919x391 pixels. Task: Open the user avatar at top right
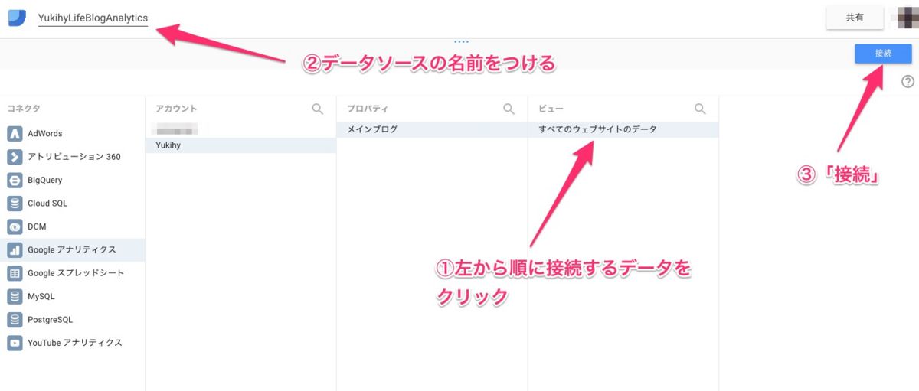tap(907, 17)
